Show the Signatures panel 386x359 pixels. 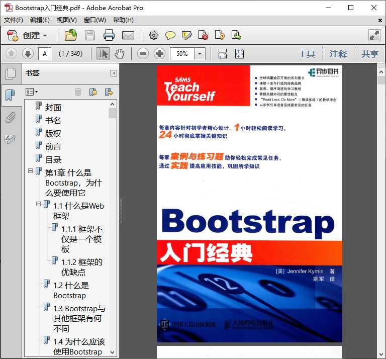coord(11,139)
